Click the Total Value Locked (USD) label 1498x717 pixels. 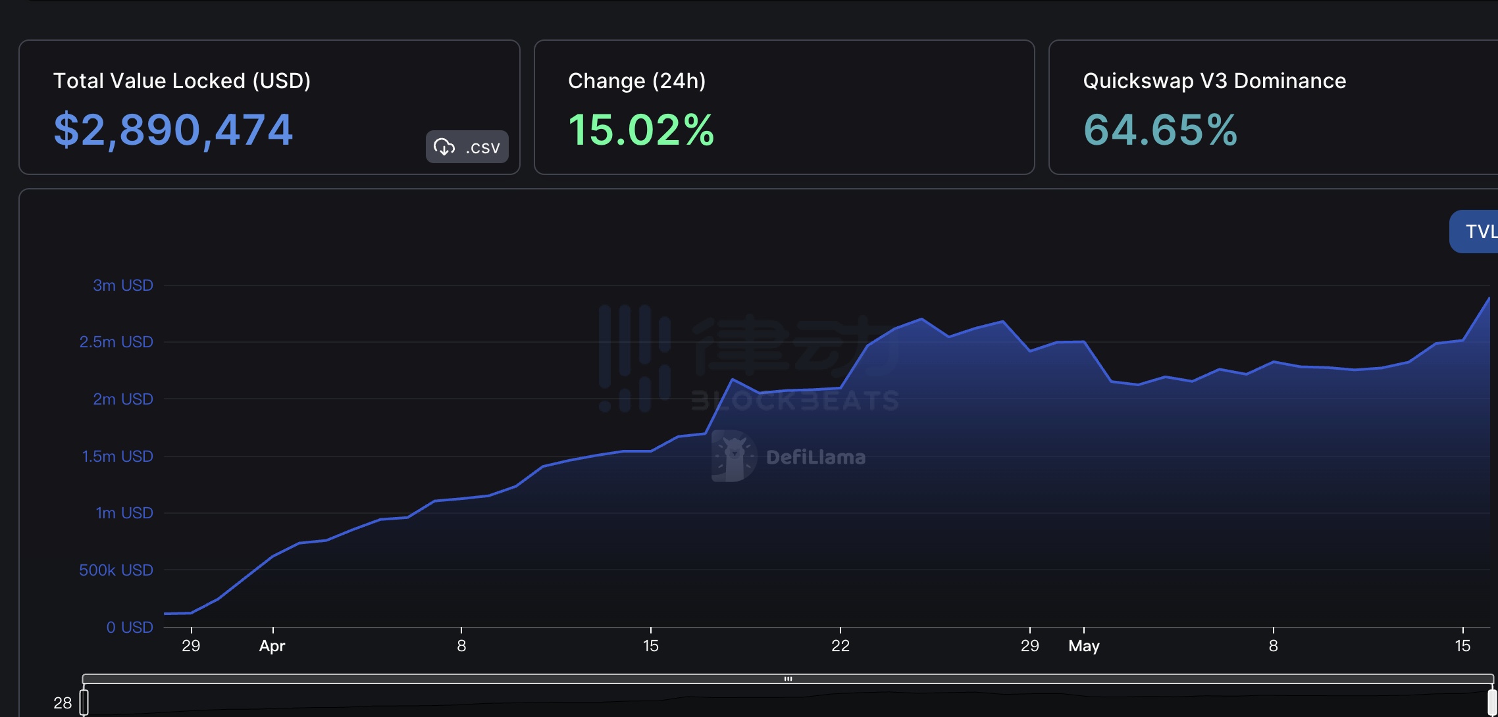[x=182, y=80]
